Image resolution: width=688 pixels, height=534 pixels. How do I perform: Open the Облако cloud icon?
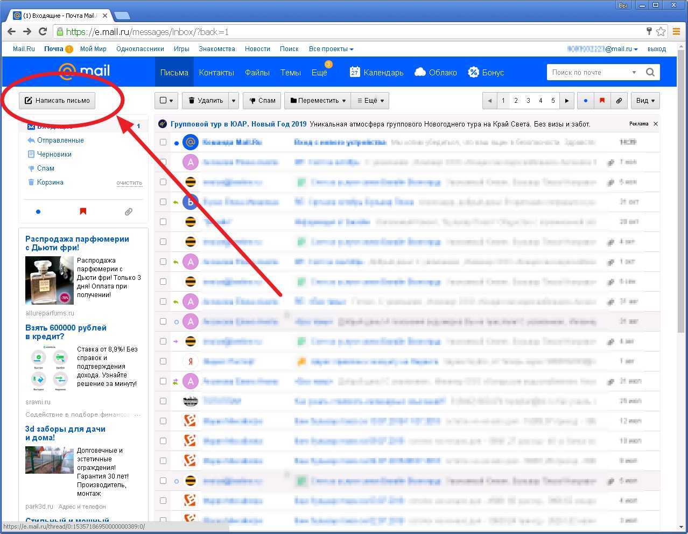(420, 72)
